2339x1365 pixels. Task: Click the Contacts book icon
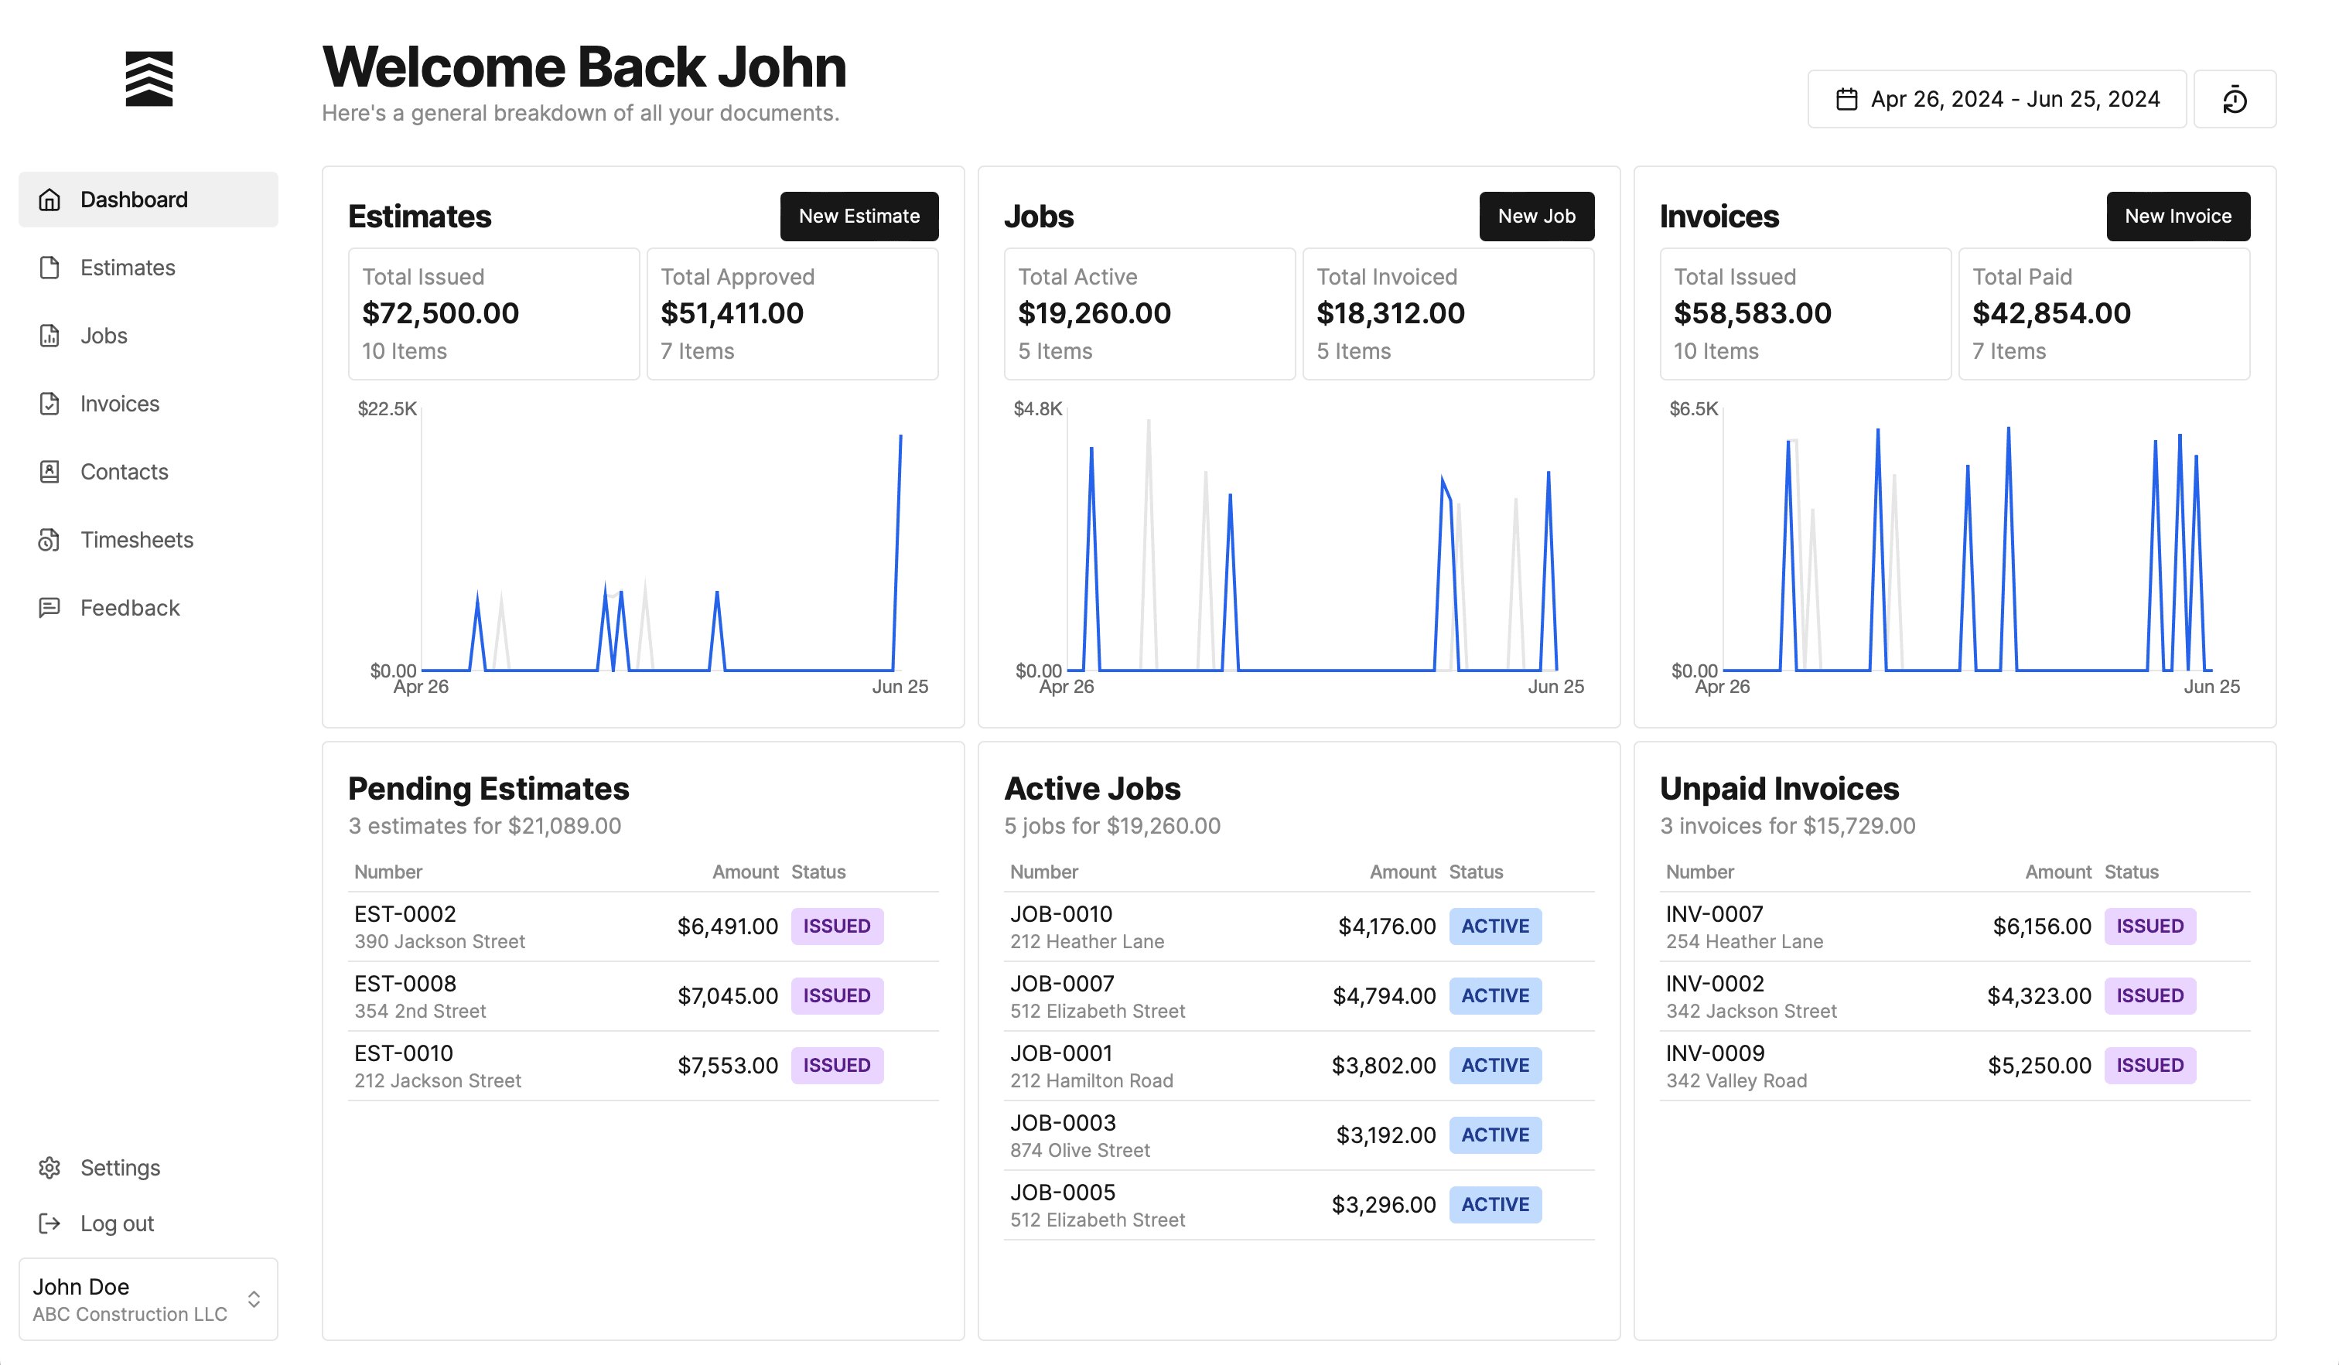[x=50, y=472]
